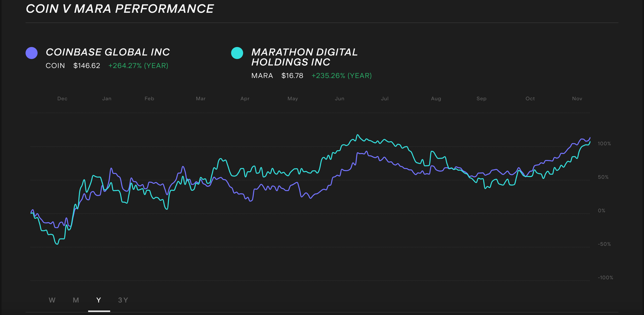This screenshot has width=644, height=315.
Task: Click the +264.27% (YEAR) green percentage
Action: pyautogui.click(x=138, y=65)
